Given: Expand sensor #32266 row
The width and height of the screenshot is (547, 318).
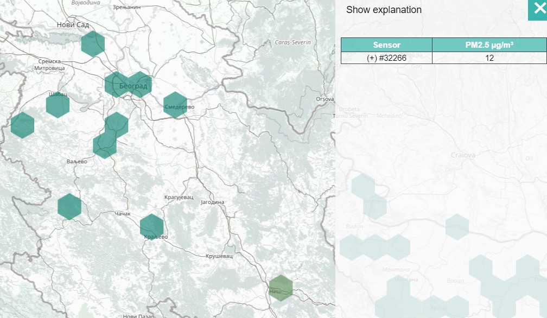Looking at the screenshot, I should pyautogui.click(x=386, y=58).
